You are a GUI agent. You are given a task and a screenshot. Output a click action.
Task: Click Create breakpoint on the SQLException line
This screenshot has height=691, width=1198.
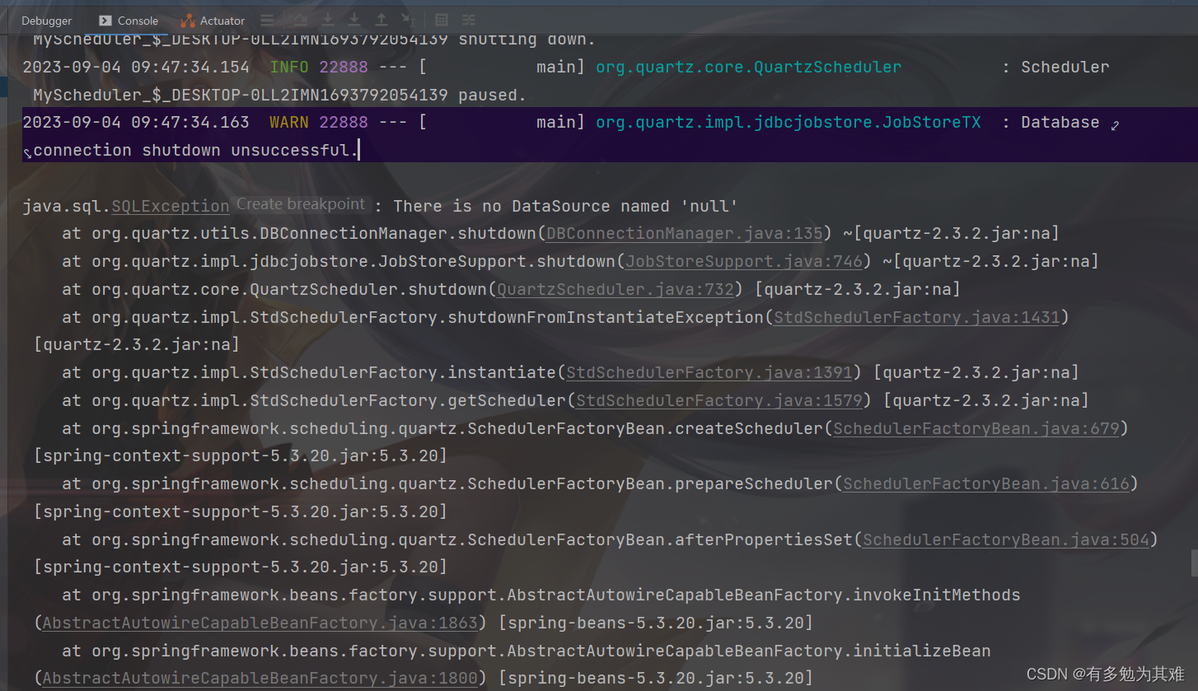[300, 204]
